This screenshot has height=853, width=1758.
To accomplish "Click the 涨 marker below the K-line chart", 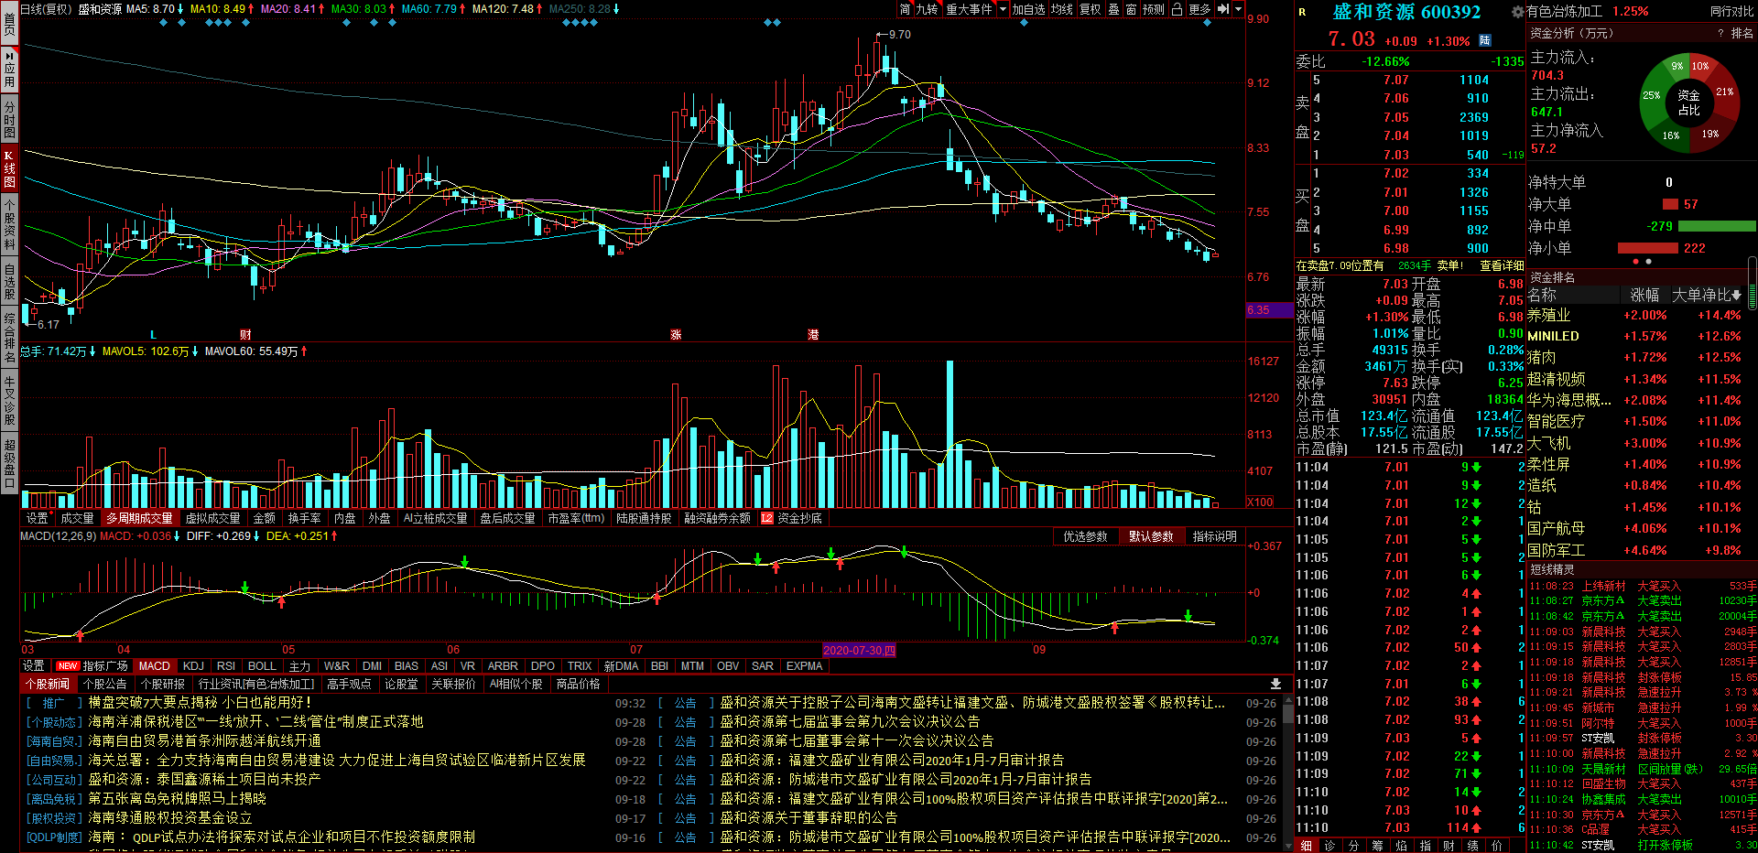I will (676, 335).
